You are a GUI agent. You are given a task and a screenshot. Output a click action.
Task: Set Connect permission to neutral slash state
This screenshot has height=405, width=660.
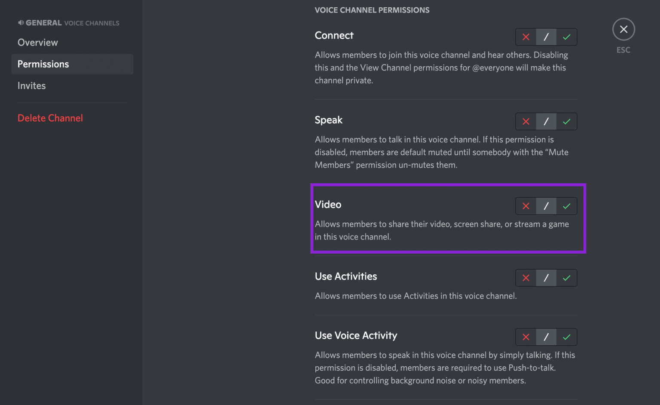546,37
